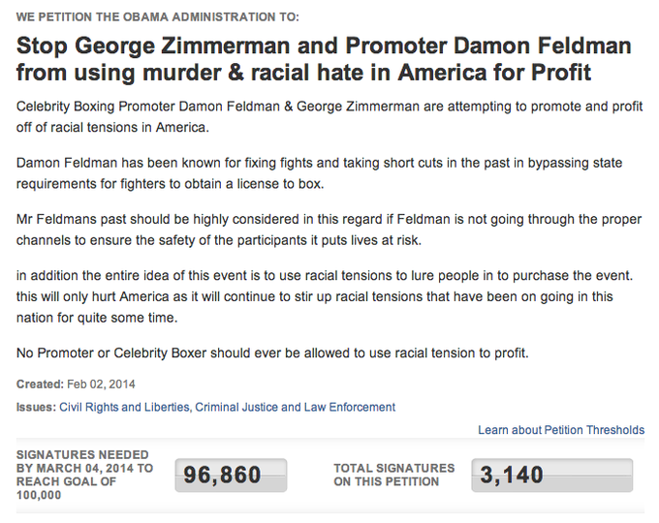Click the 'Issues:' label
Image resolution: width=659 pixels, height=523 pixels.
[x=36, y=407]
